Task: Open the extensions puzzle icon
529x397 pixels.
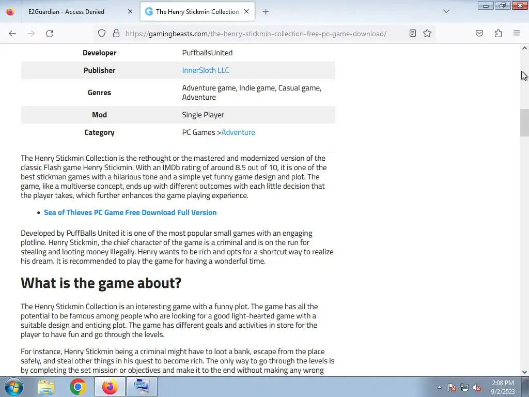Action: pos(498,33)
